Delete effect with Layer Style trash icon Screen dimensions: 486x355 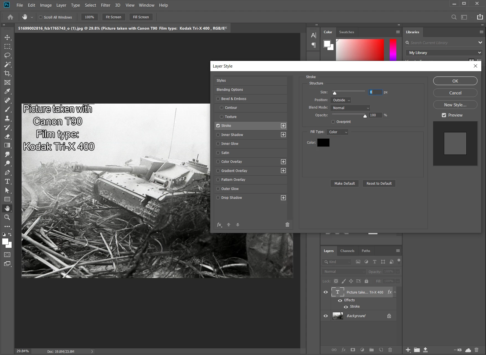pyautogui.click(x=287, y=225)
